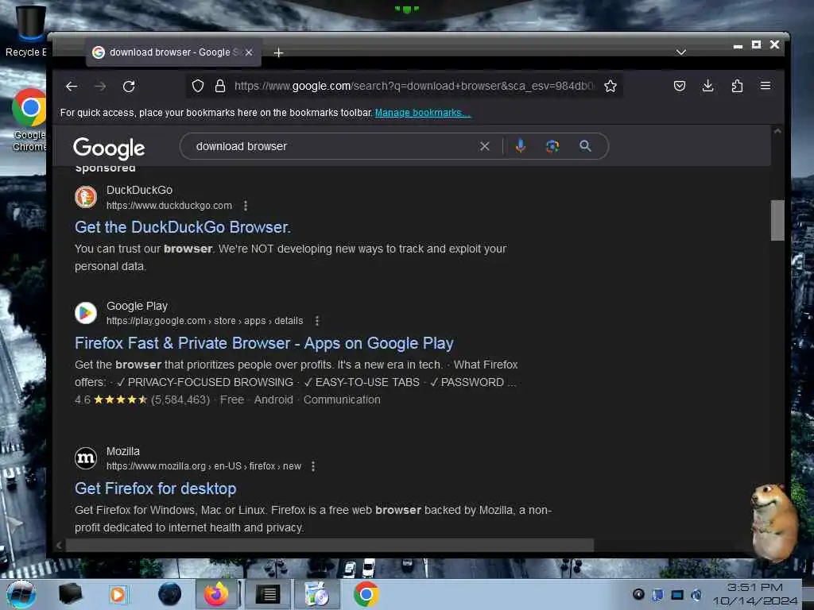The width and height of the screenshot is (814, 610).
Task: Click the mozilla.org breadcrumb URL
Action: coord(203,466)
